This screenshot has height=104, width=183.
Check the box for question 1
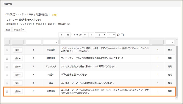coord(7,50)
